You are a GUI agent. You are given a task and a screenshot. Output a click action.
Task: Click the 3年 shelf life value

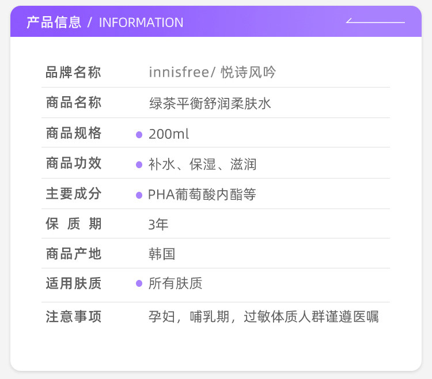click(x=158, y=224)
